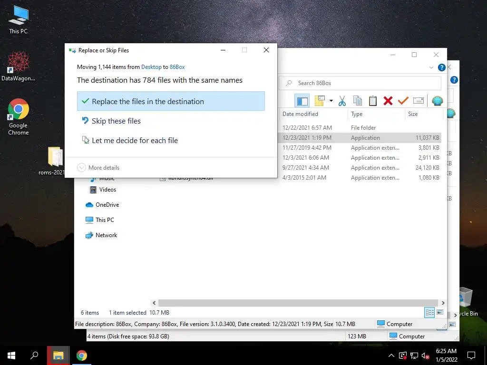Click the Cut scissors icon
The height and width of the screenshot is (365, 487).
342,101
